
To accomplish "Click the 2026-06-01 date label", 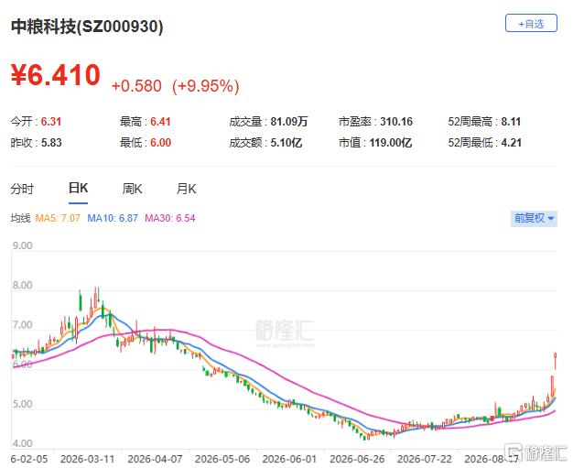I will pos(289,459).
